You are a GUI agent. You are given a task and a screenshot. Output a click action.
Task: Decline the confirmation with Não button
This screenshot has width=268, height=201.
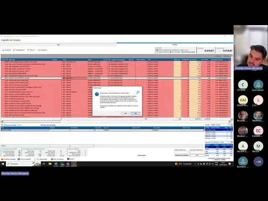click(x=136, y=113)
